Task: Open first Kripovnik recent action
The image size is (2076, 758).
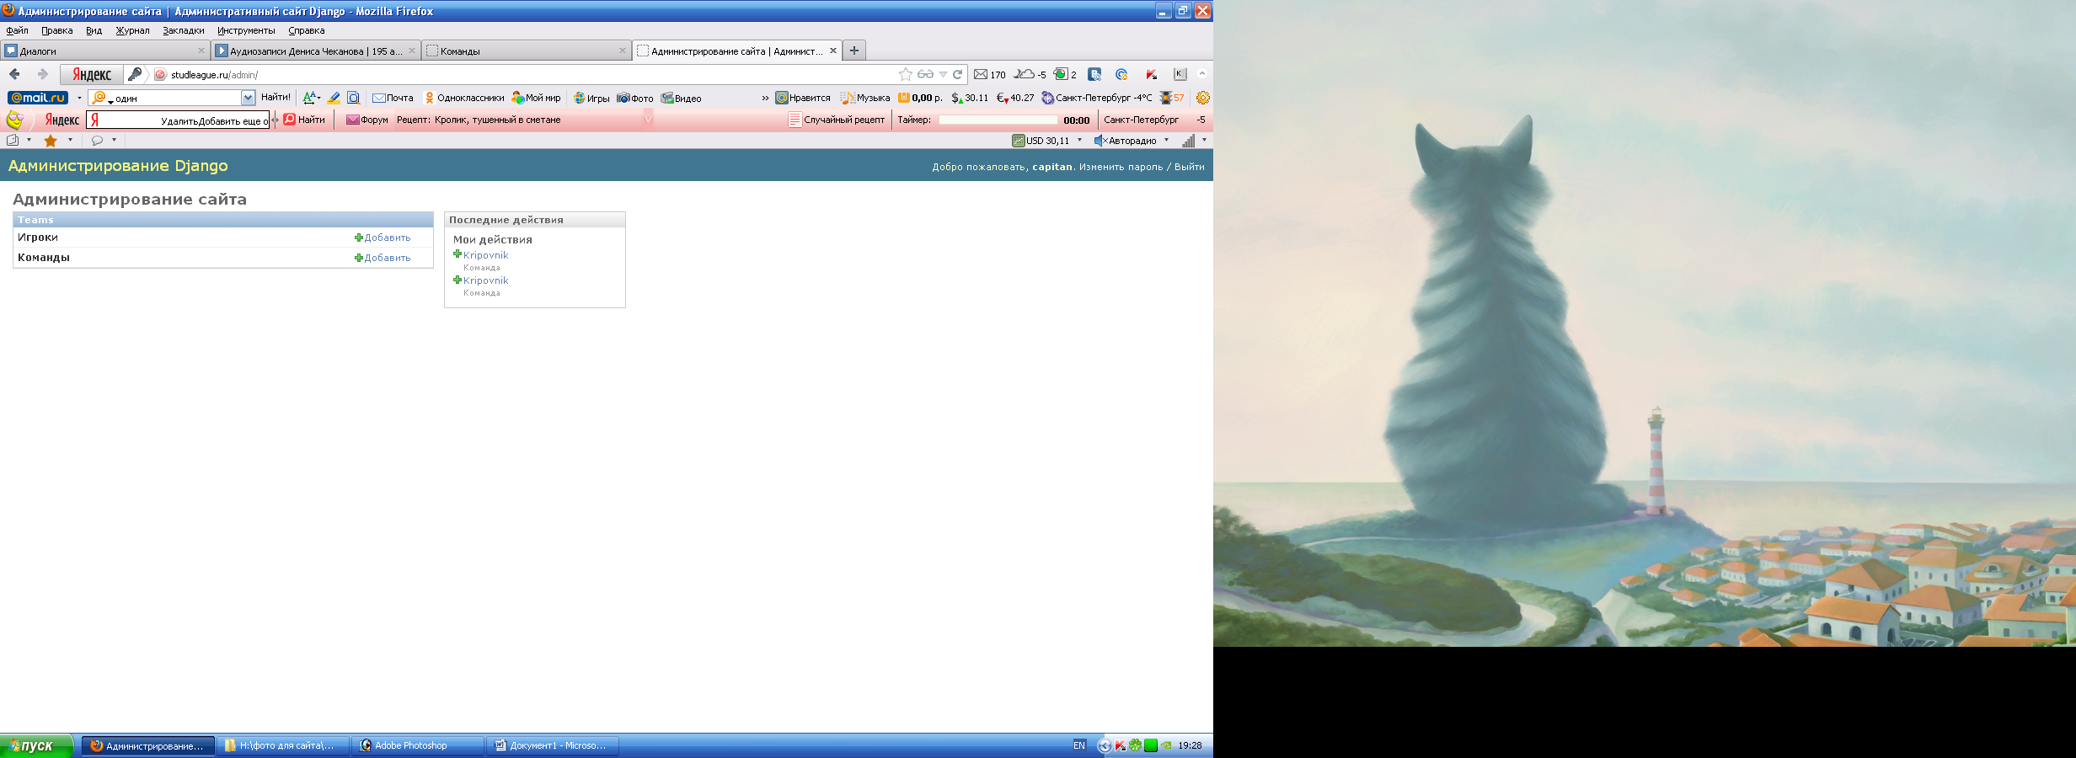Action: pyautogui.click(x=485, y=255)
